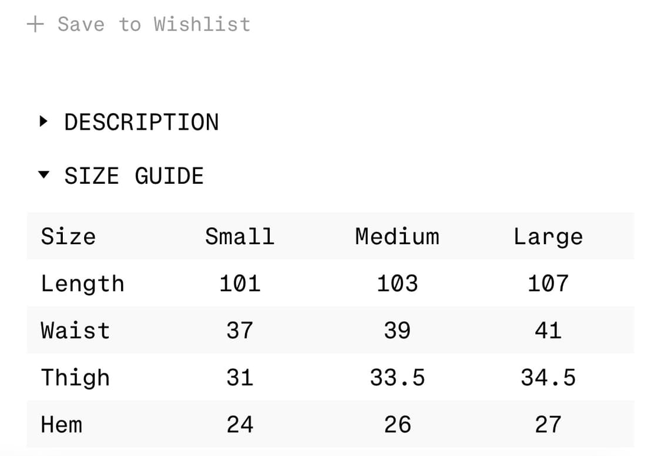Expand the DESCRIPTION section arrow
The image size is (661, 456).
tap(43, 122)
